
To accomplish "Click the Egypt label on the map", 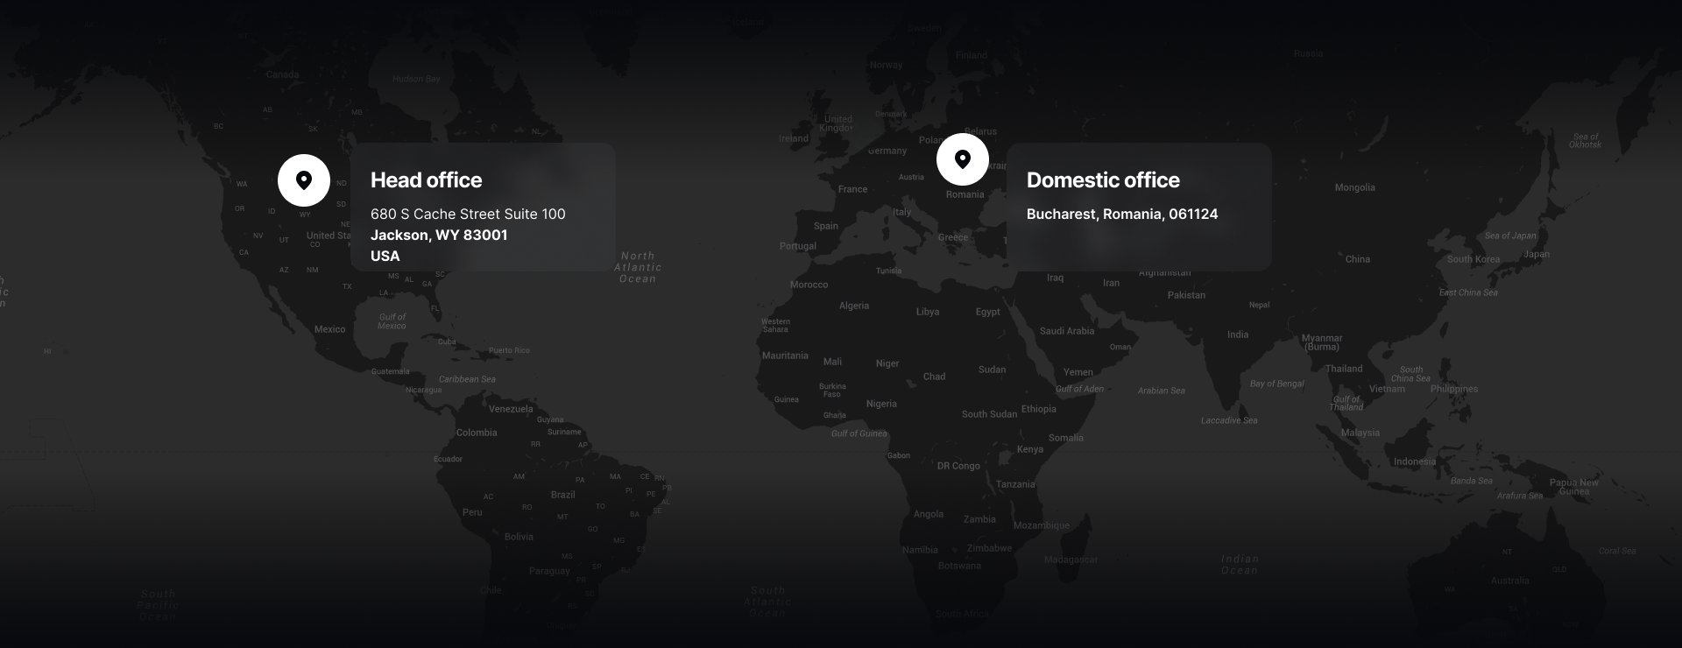I will point(987,312).
